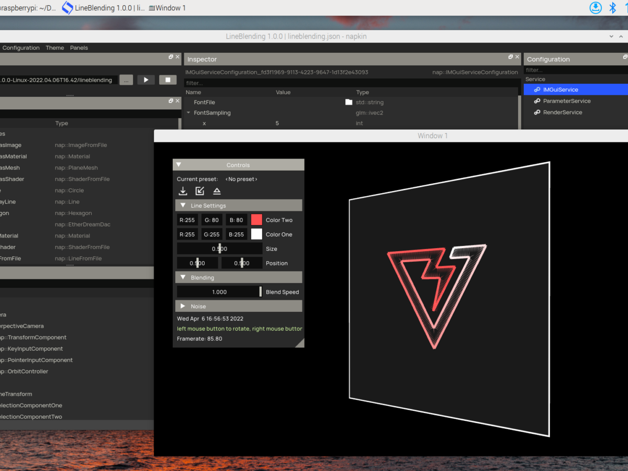Viewport: 628px width, 471px height.
Task: Click the Blend Speed slider
Action: pos(220,292)
